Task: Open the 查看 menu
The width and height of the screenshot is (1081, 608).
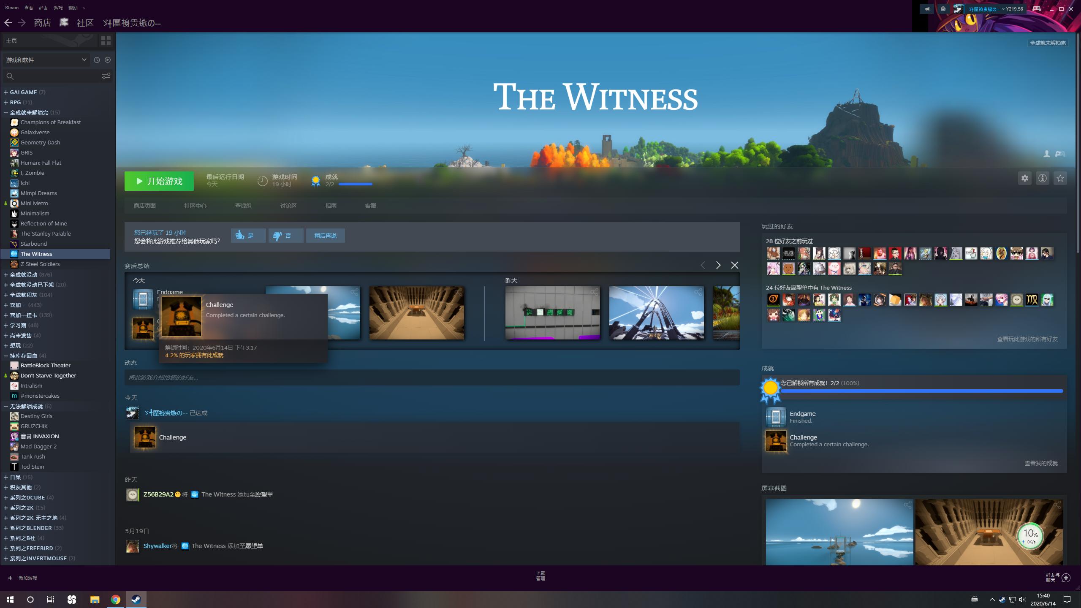Action: (29, 8)
